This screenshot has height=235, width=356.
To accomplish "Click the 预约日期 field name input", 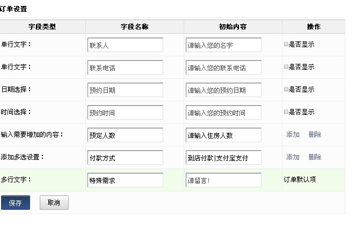I will click(x=125, y=90).
